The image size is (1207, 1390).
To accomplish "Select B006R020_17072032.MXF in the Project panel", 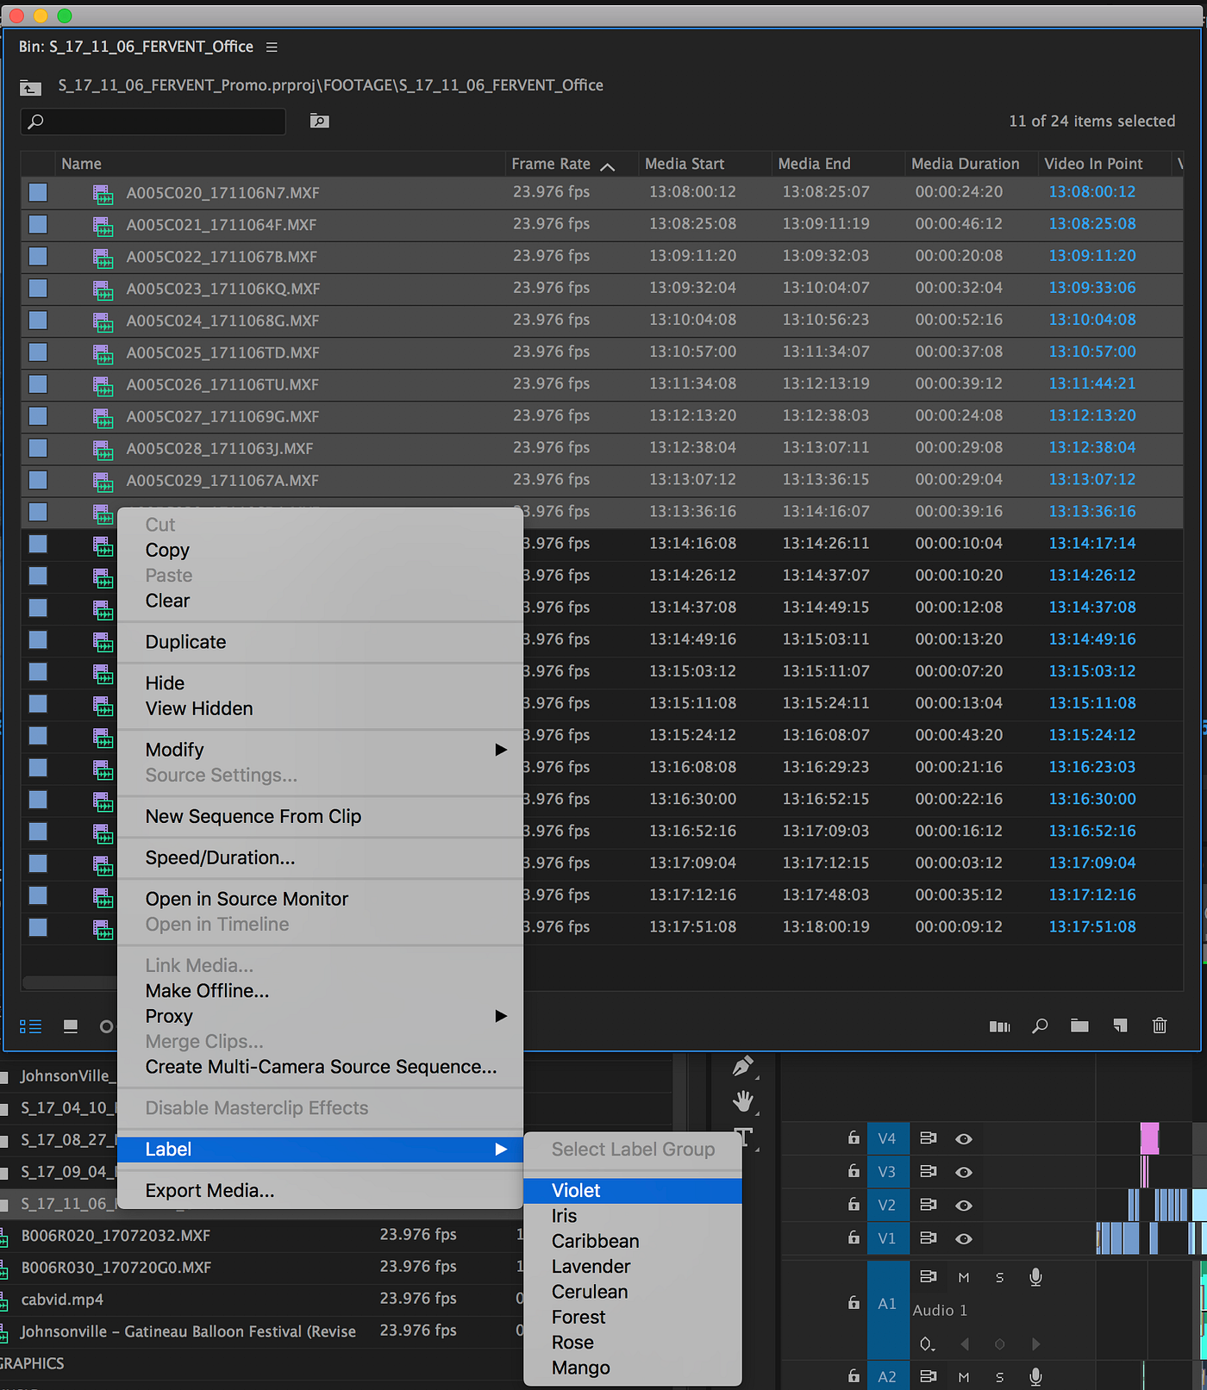I will click(x=116, y=1236).
